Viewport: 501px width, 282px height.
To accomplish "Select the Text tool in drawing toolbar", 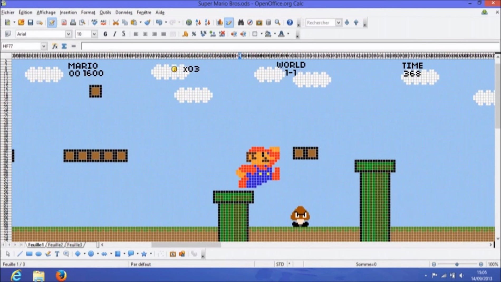I will (x=57, y=254).
